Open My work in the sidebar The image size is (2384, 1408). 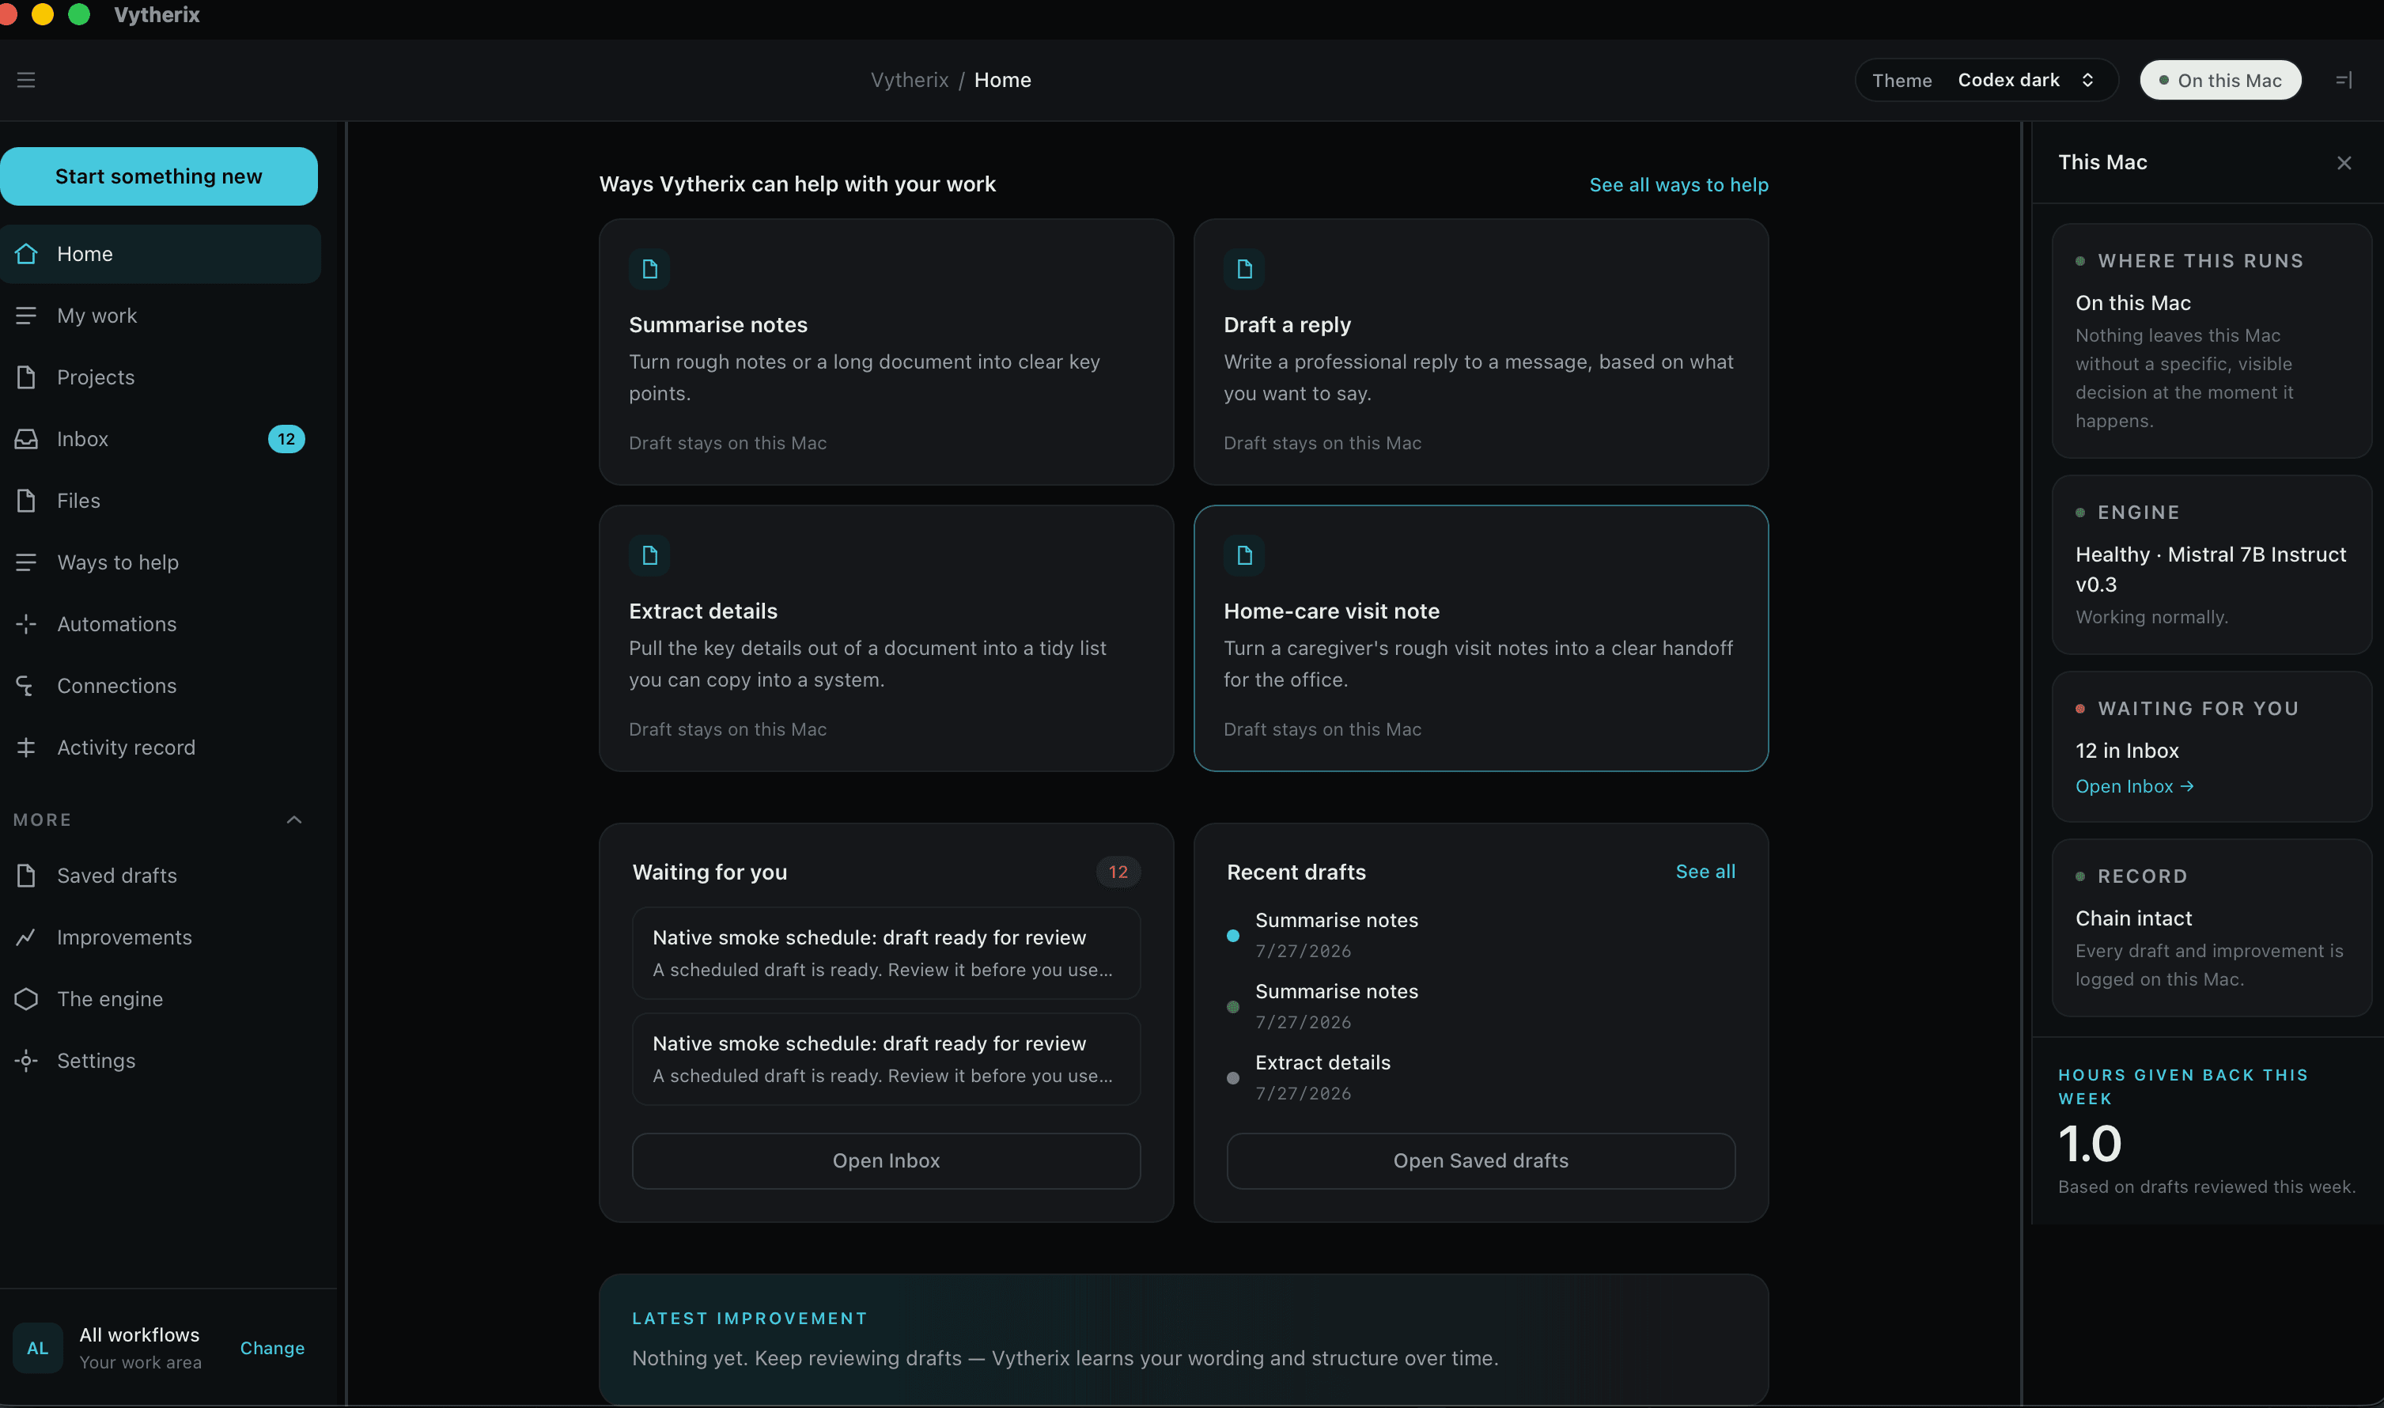(161, 316)
